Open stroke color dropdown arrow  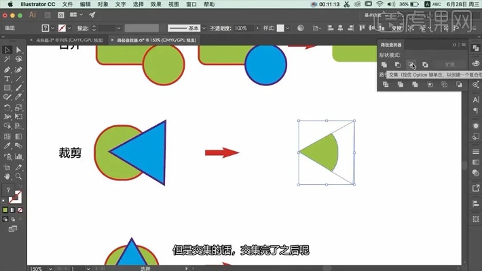[69, 28]
